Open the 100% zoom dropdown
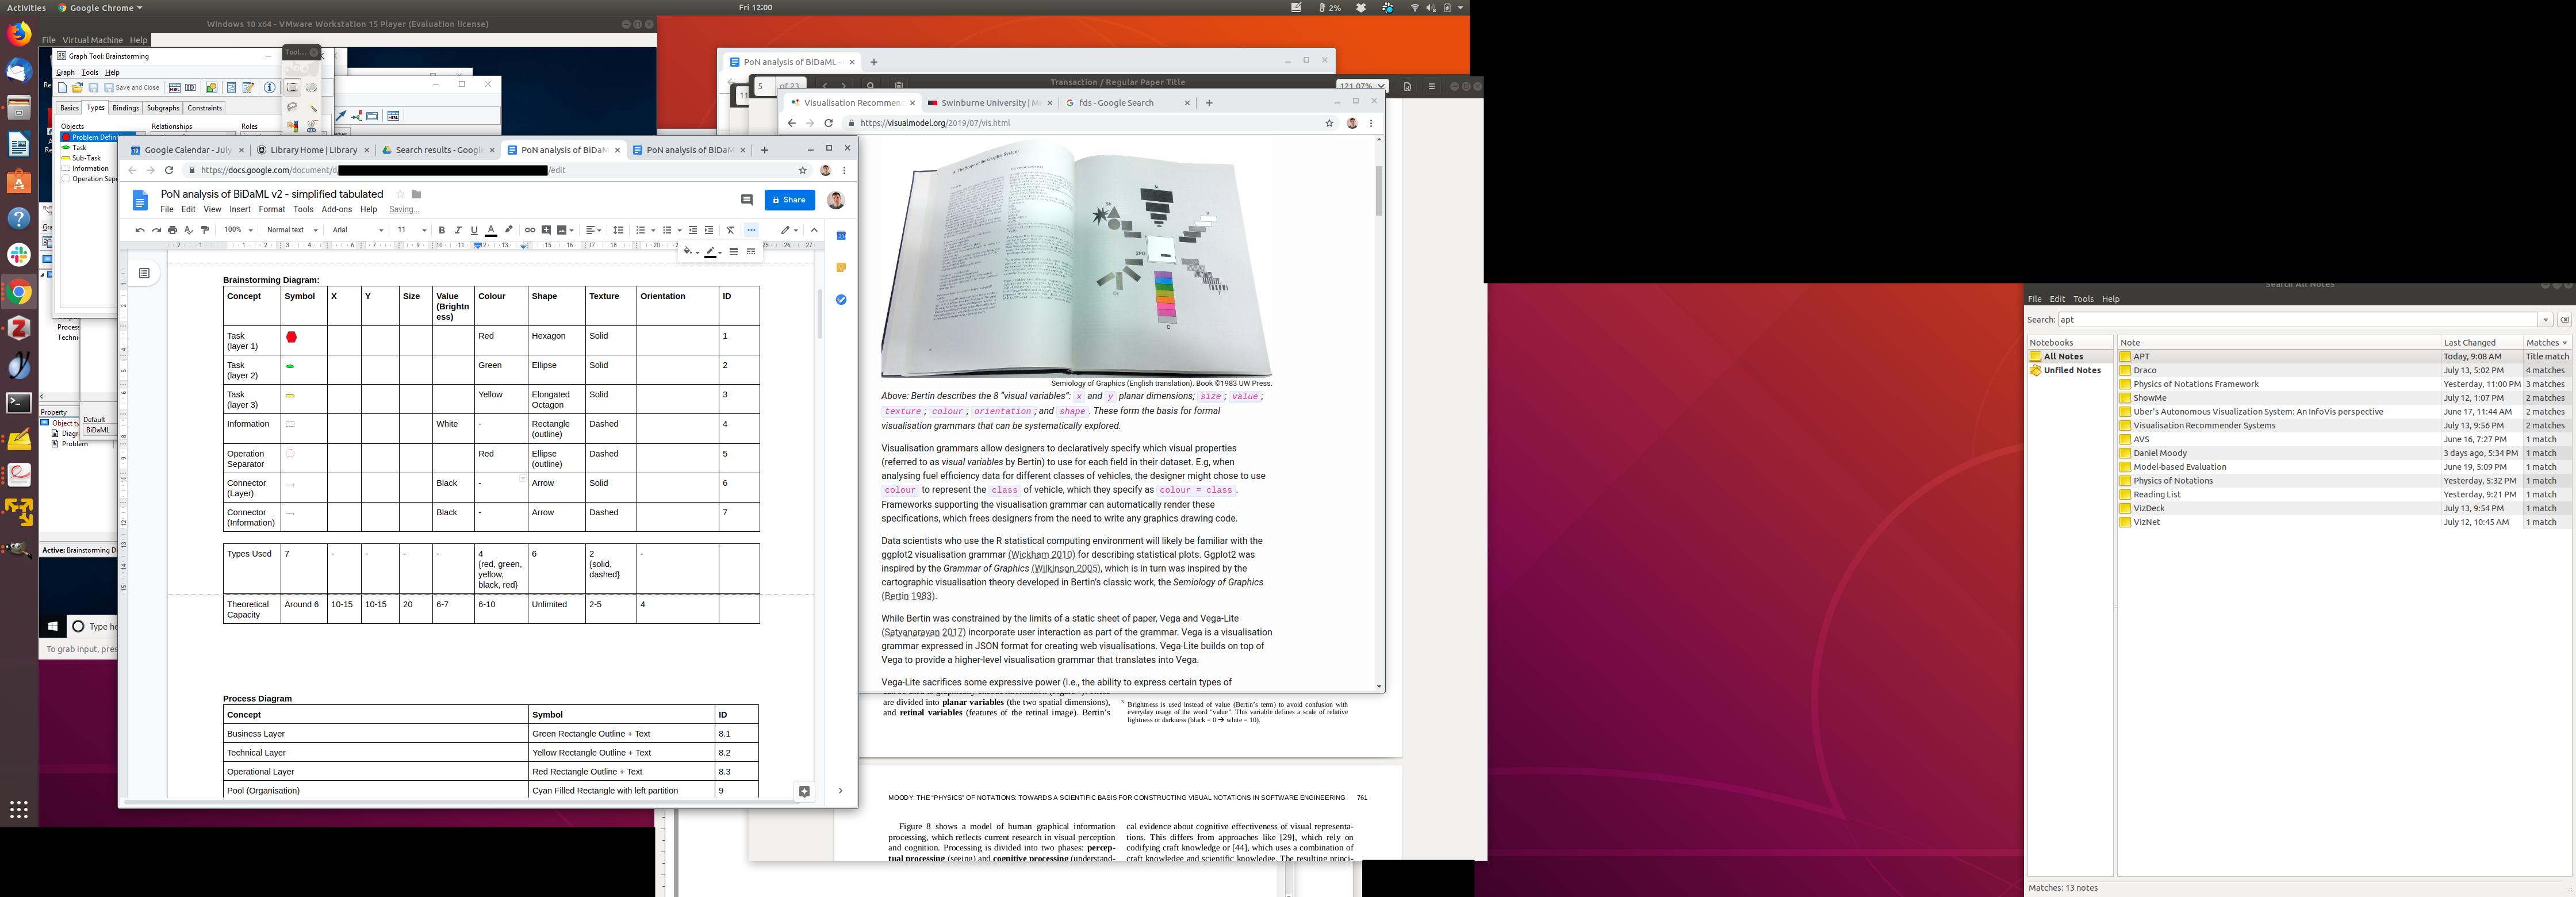This screenshot has height=897, width=2576. [238, 230]
